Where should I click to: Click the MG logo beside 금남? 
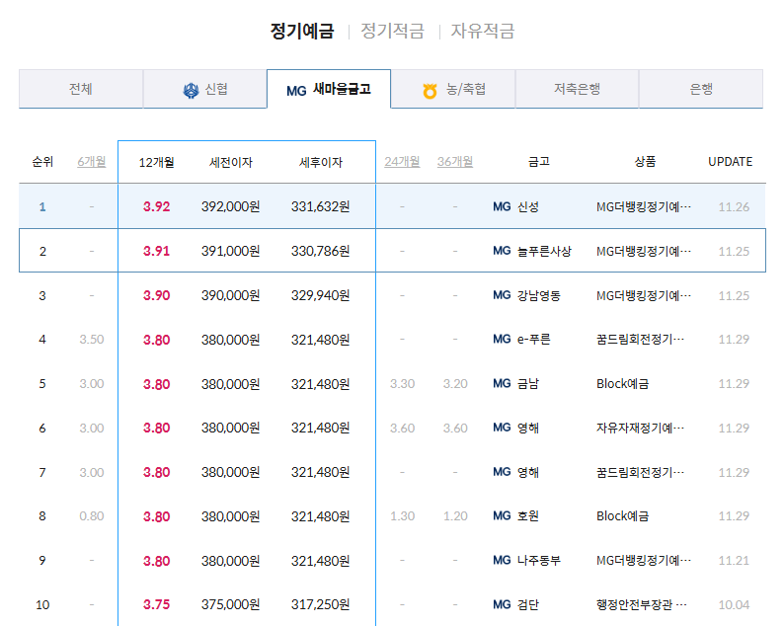click(x=502, y=383)
